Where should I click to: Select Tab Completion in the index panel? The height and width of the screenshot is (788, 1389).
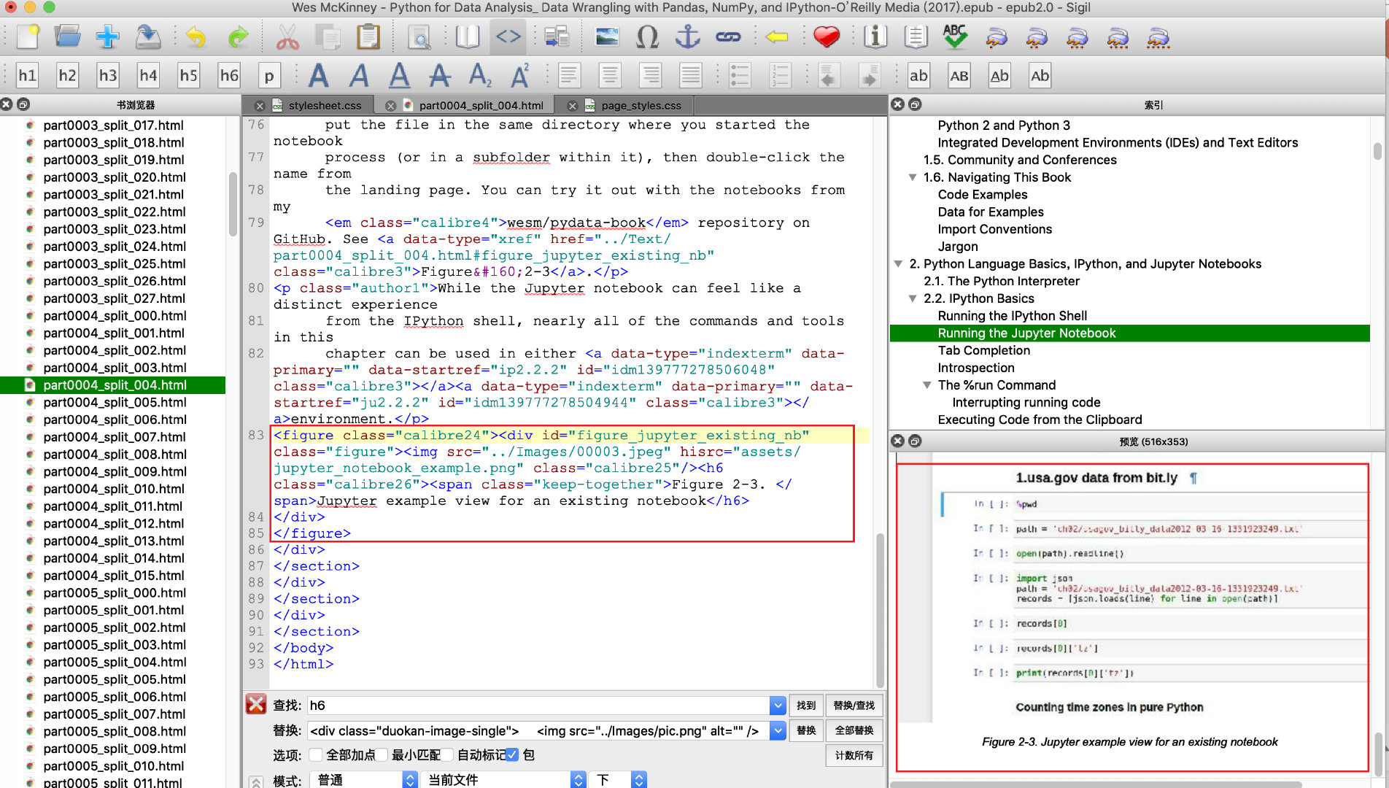(983, 350)
